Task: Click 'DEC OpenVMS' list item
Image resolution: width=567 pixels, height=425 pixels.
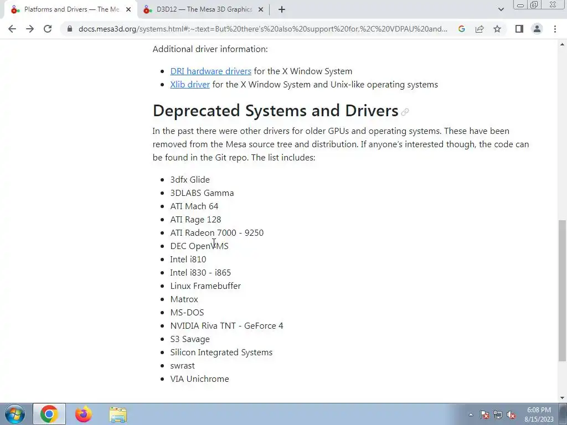Action: click(x=199, y=246)
